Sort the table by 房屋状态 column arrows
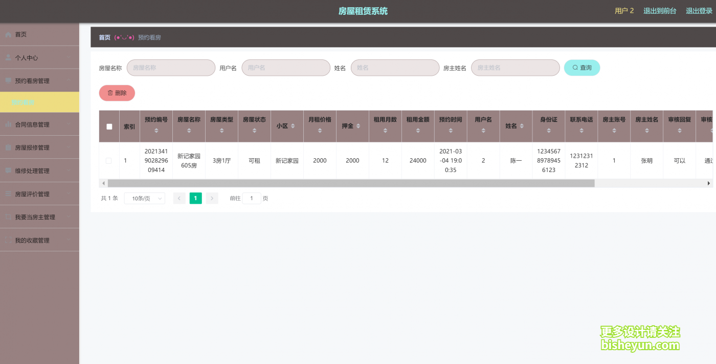The height and width of the screenshot is (364, 716). pos(254,131)
